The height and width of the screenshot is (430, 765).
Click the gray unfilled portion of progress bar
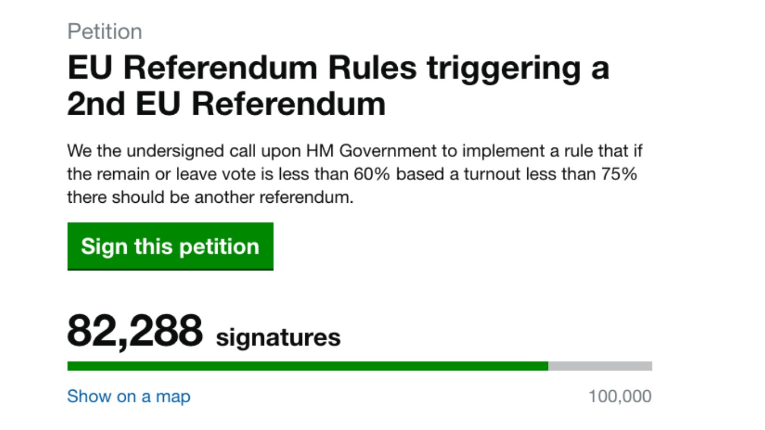(600, 366)
